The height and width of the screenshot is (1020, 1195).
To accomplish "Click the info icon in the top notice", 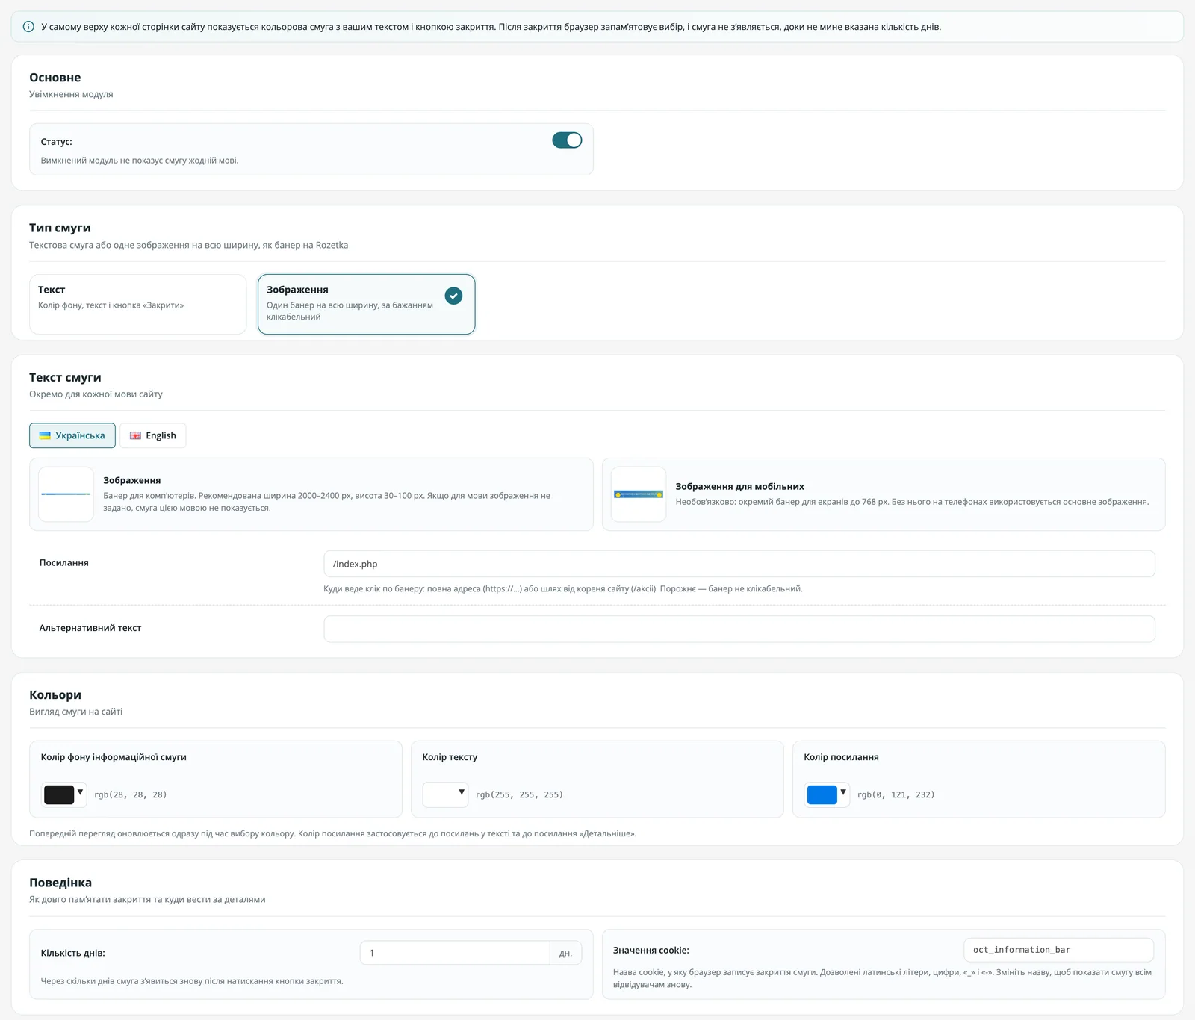I will pos(28,27).
